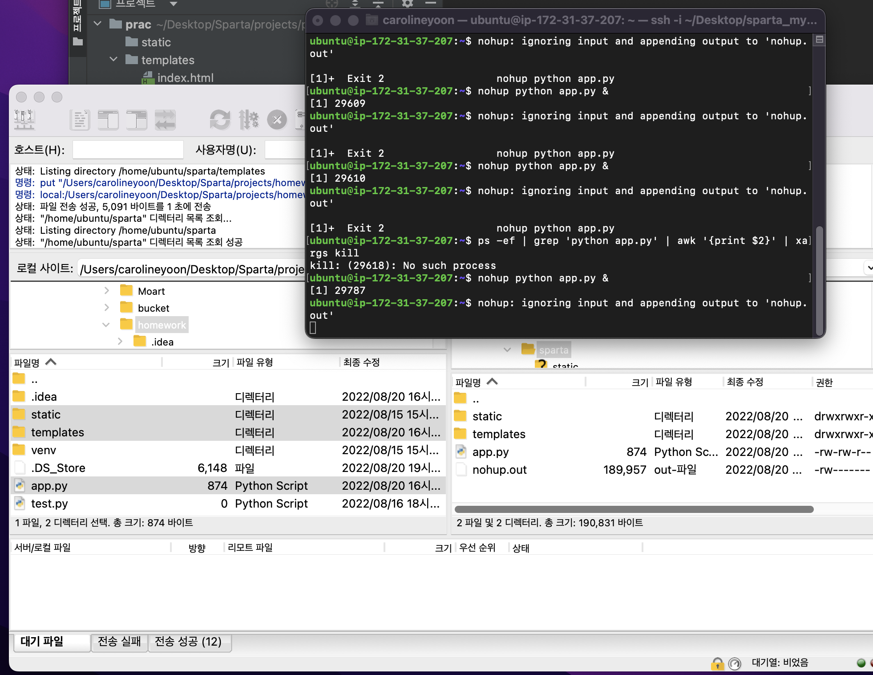Click the host (호스트) input field
The image size is (873, 675).
coord(128,150)
